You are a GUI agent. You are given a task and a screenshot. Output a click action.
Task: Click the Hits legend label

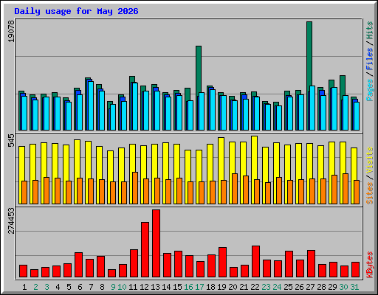coord(369,30)
